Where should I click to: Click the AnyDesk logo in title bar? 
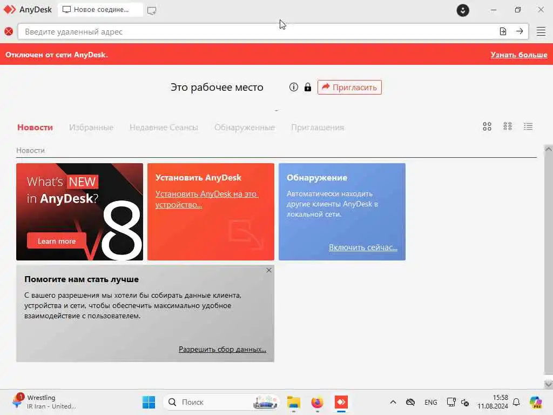point(10,10)
